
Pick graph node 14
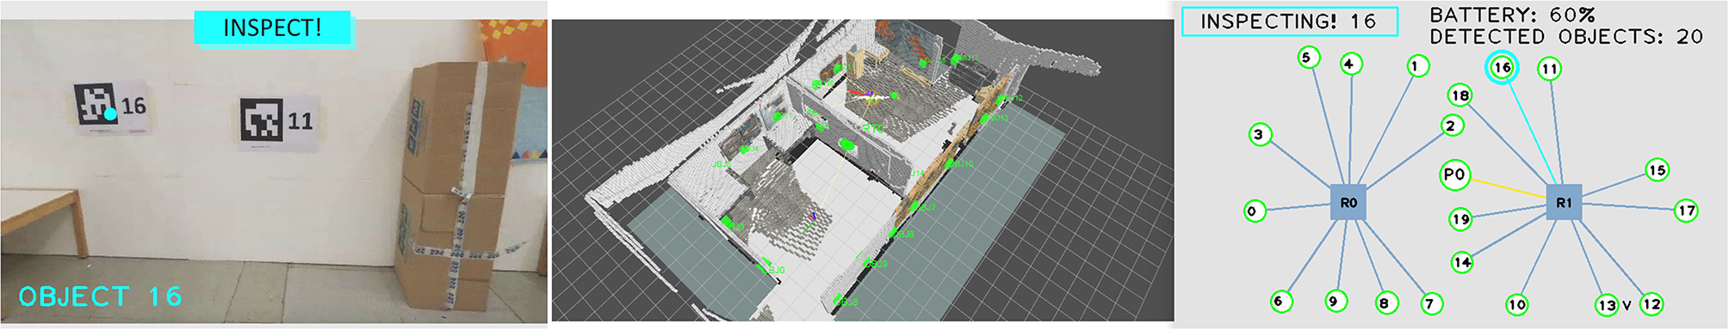1462,262
